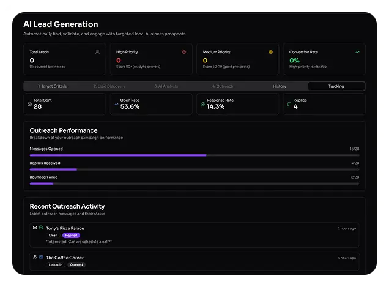
Task: Click the Replied status badge
Action: [x=71, y=235]
